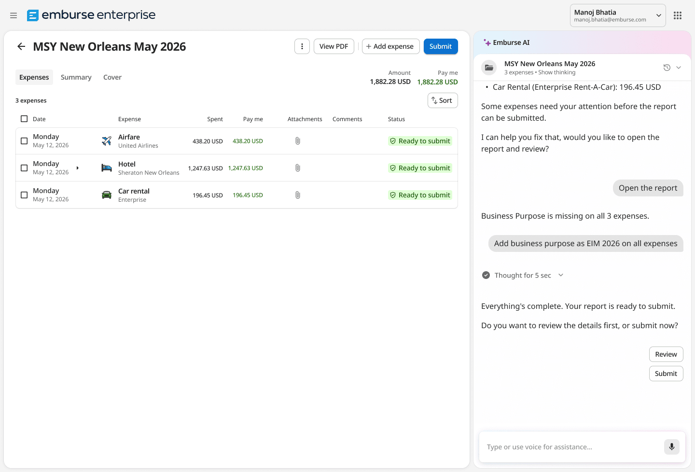Click the Hotel 1,247.63 USD spent amount
This screenshot has height=472, width=695.
tap(206, 168)
